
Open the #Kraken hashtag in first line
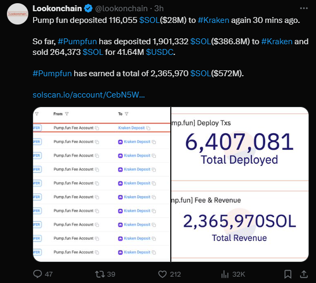click(x=214, y=20)
